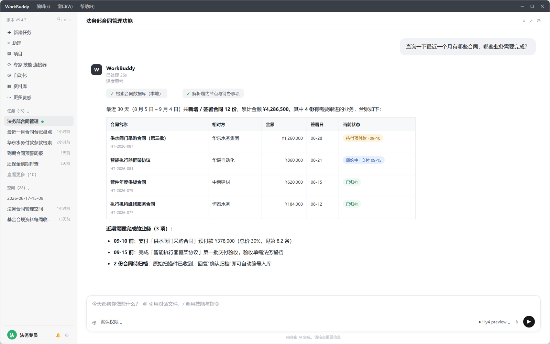The width and height of the screenshot is (550, 344).
Task: Click the list icon next to 项目
Action: pos(9,54)
